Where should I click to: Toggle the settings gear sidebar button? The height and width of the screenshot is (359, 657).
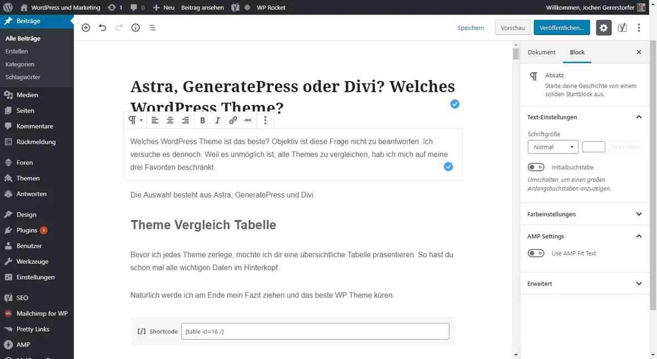pos(604,28)
